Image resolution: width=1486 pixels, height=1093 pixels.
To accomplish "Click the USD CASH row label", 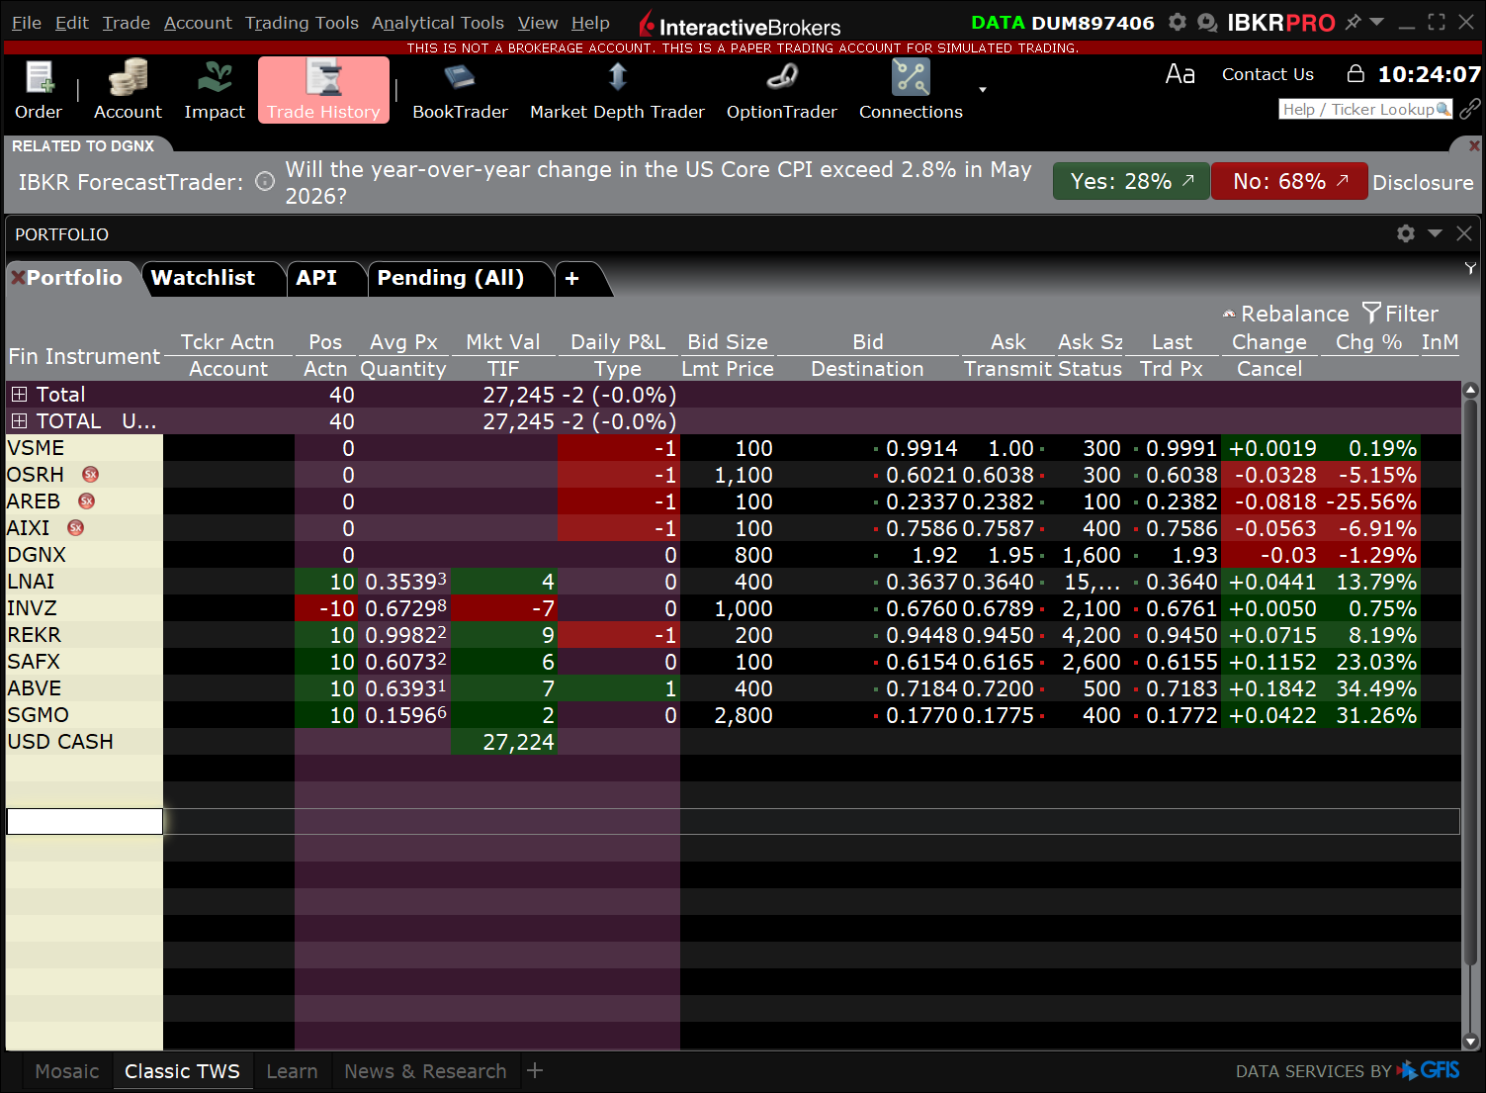I will click(x=60, y=742).
